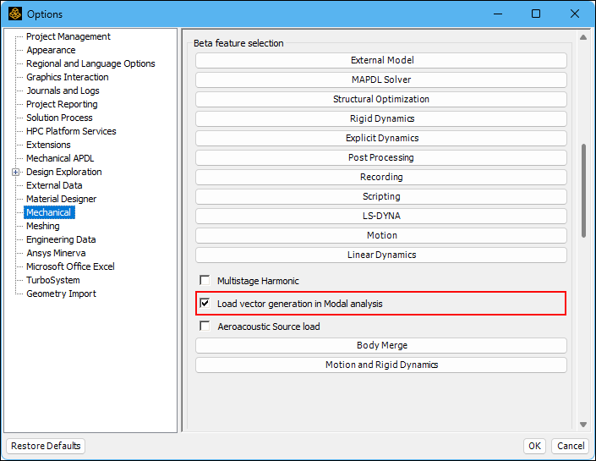This screenshot has width=596, height=461.
Task: Maximize the Options dialog window
Action: [536, 14]
